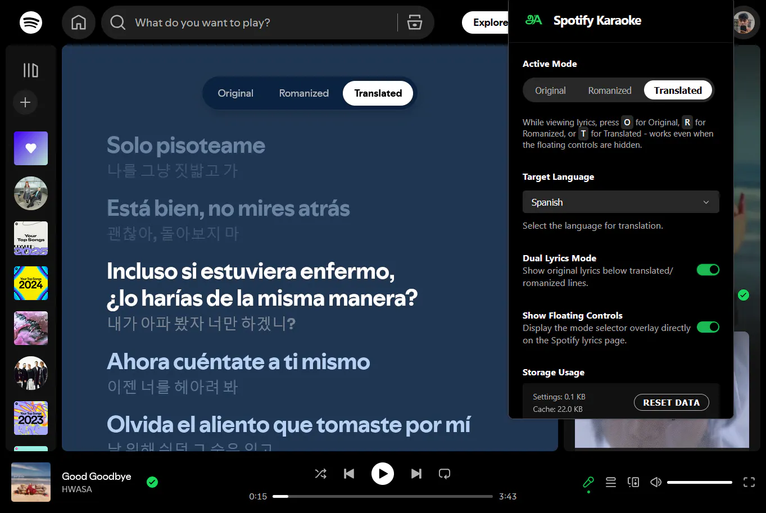The height and width of the screenshot is (513, 766).
Task: Collapse Your Library sidebar icon
Action: click(30, 70)
